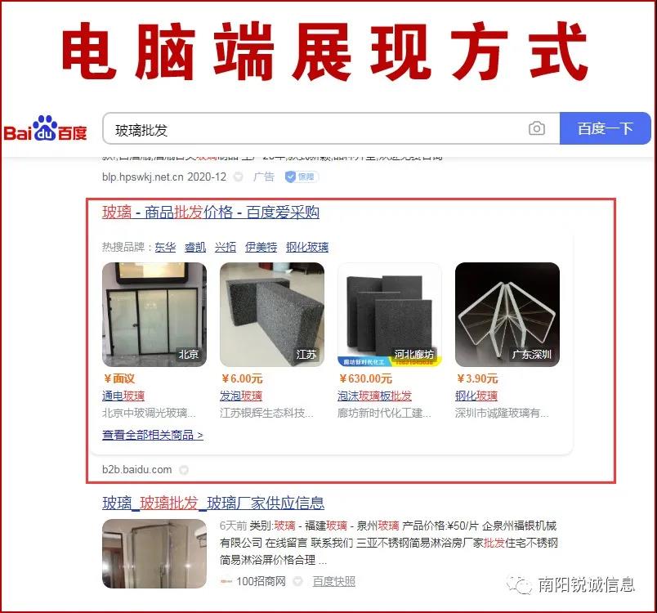Open dropdown arrow next to b2b.baidu.com
657x613 pixels.
coord(184,470)
